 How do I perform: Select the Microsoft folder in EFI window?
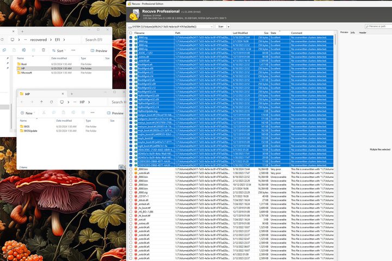(24, 73)
